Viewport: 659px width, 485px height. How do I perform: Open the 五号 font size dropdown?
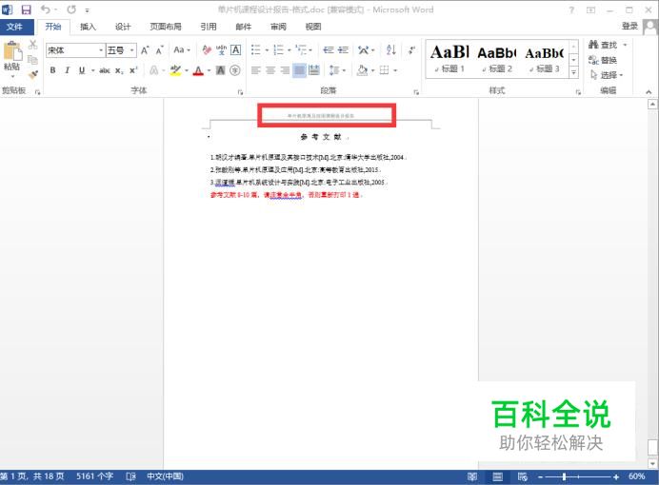[132, 50]
